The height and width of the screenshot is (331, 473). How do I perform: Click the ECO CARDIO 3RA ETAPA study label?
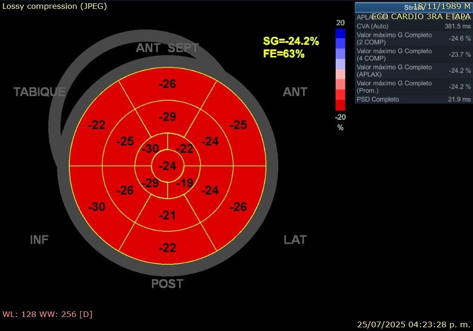click(x=421, y=16)
